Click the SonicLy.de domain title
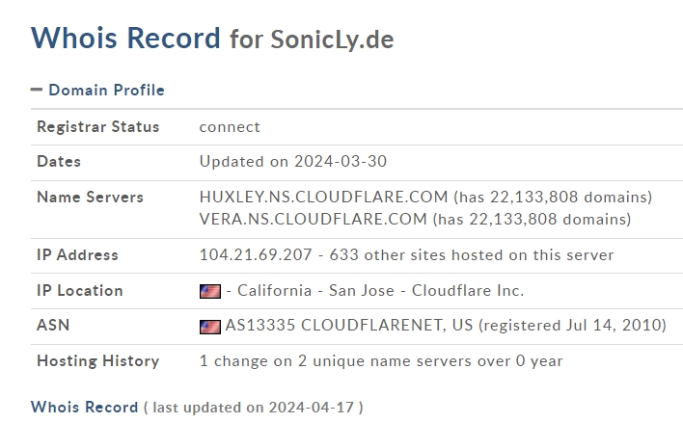The height and width of the screenshot is (423, 683). (x=333, y=40)
